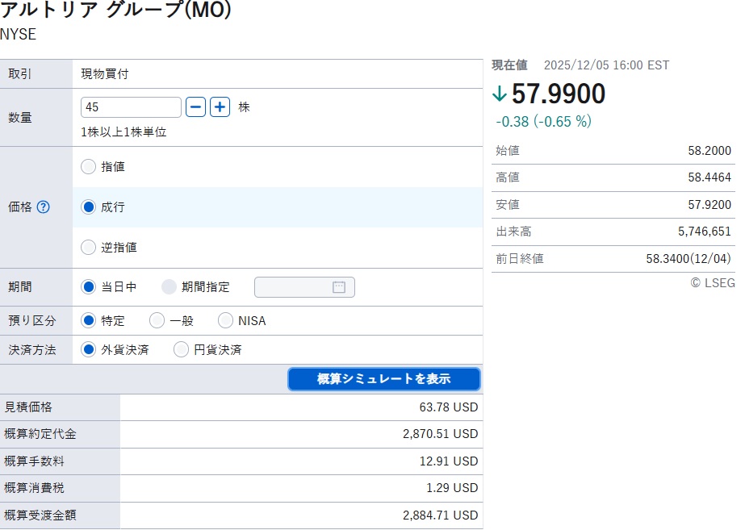The height and width of the screenshot is (530, 745).
Task: Choose 当日中 for order period
Action: coord(89,287)
